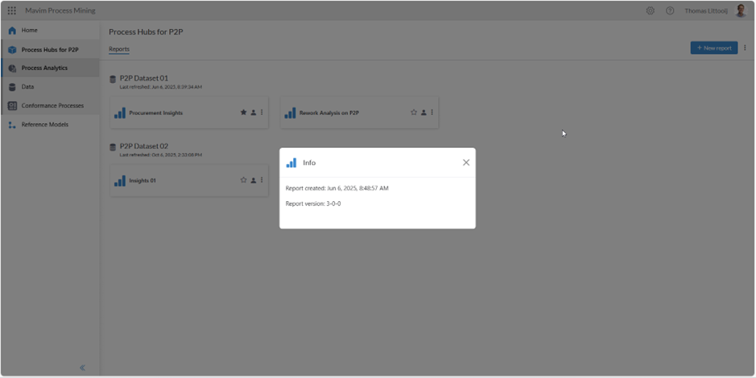Viewport: 756px width, 378px height.
Task: Open more options for Procurement Insights
Action: (262, 113)
